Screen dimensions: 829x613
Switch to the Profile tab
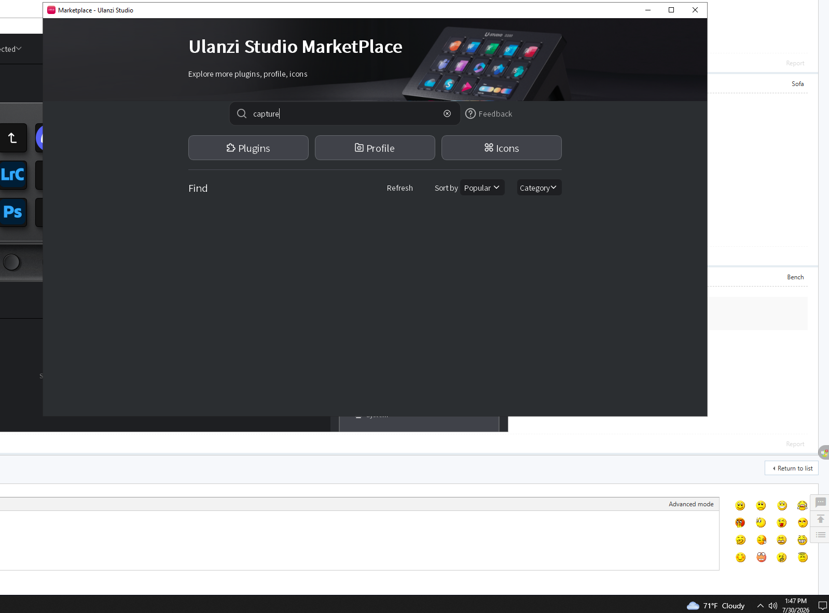tap(375, 148)
